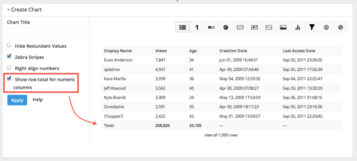Click May 04, 2009 12:33:32 creation date

coord(240,79)
